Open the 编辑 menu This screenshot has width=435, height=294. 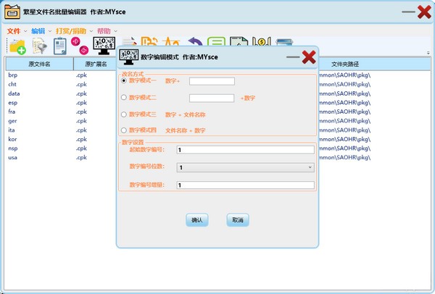point(38,31)
